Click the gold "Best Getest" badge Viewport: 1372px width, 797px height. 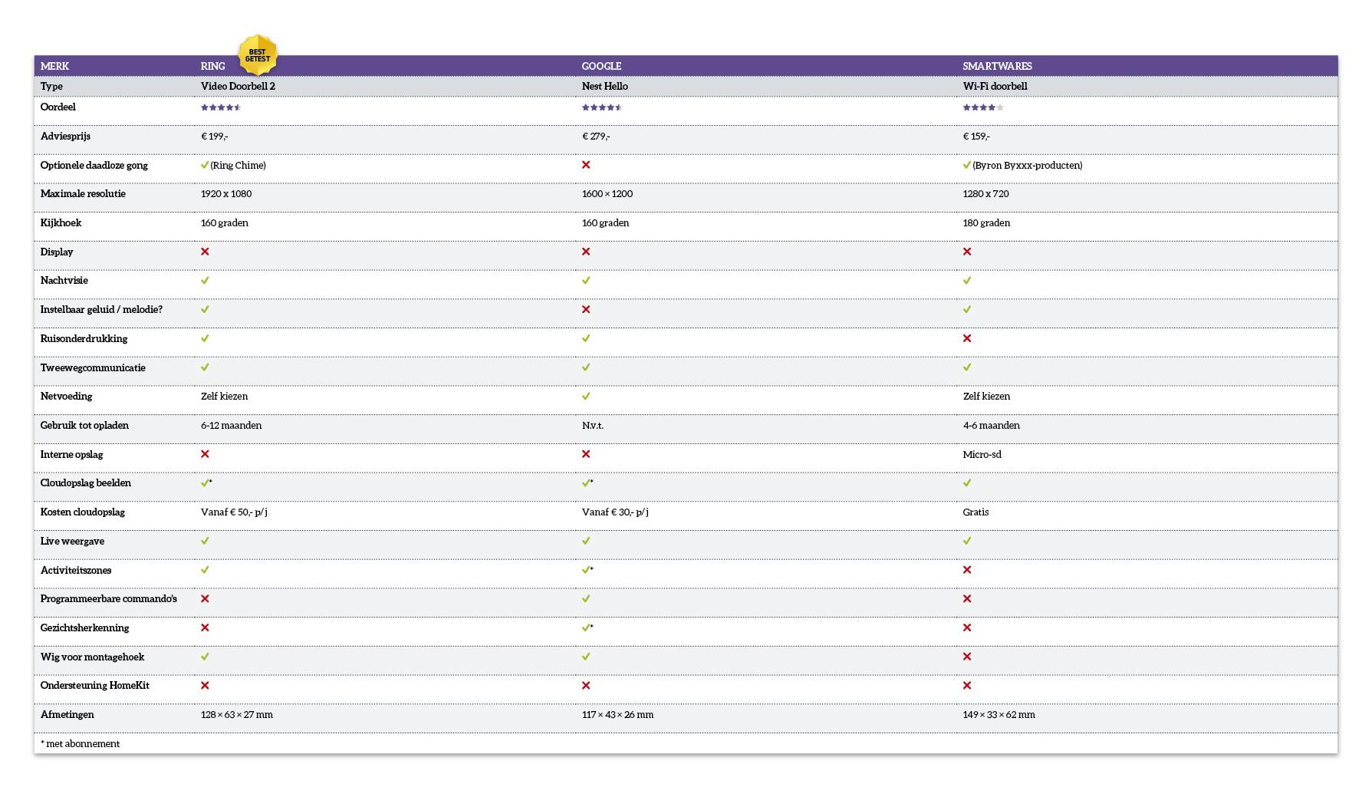[258, 55]
